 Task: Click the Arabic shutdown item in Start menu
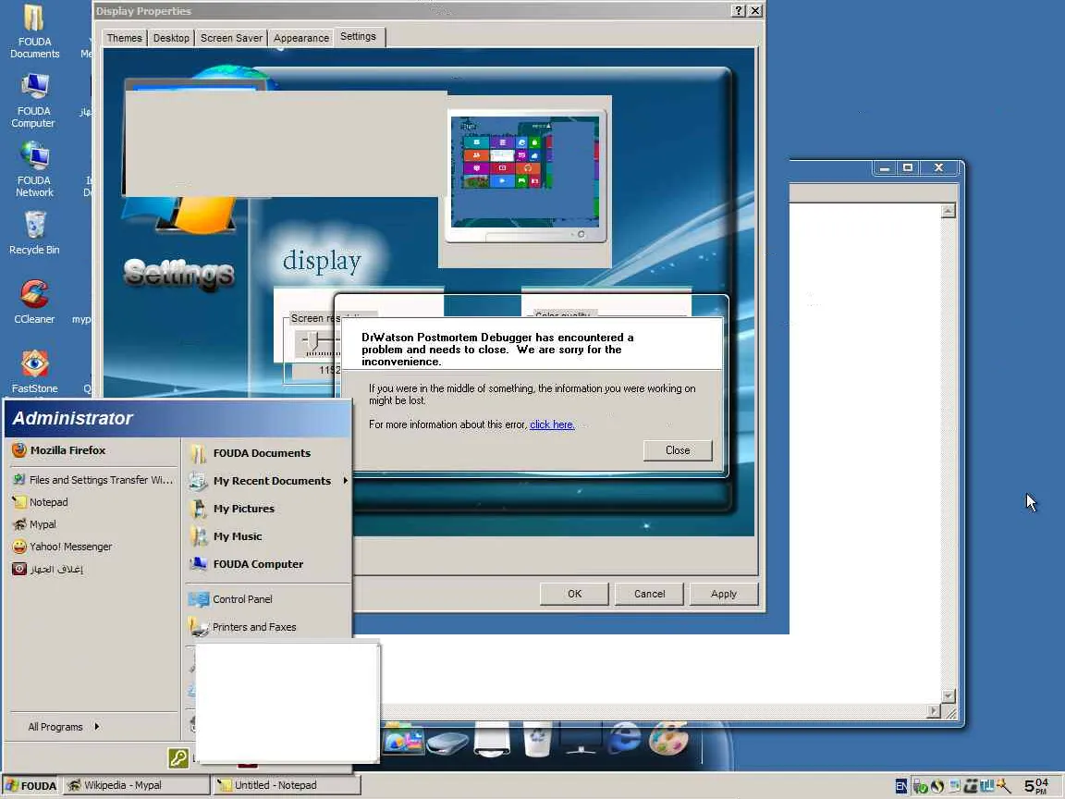tap(47, 569)
